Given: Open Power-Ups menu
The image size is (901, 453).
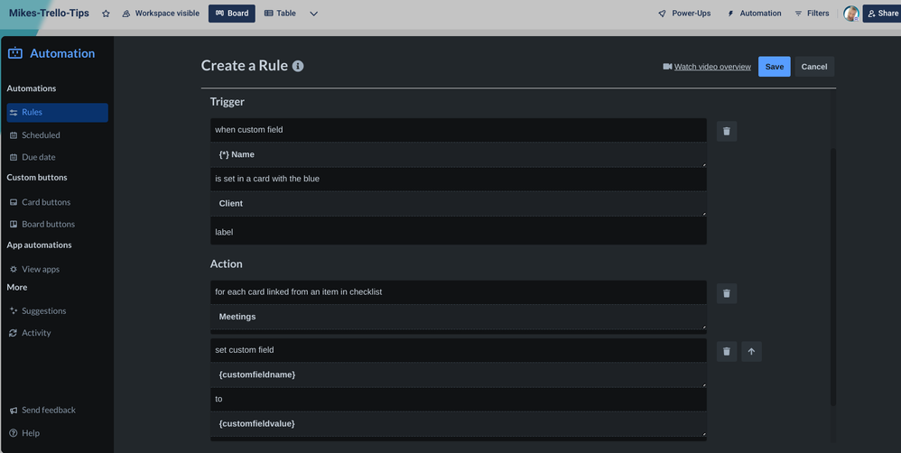Looking at the screenshot, I should pyautogui.click(x=684, y=14).
